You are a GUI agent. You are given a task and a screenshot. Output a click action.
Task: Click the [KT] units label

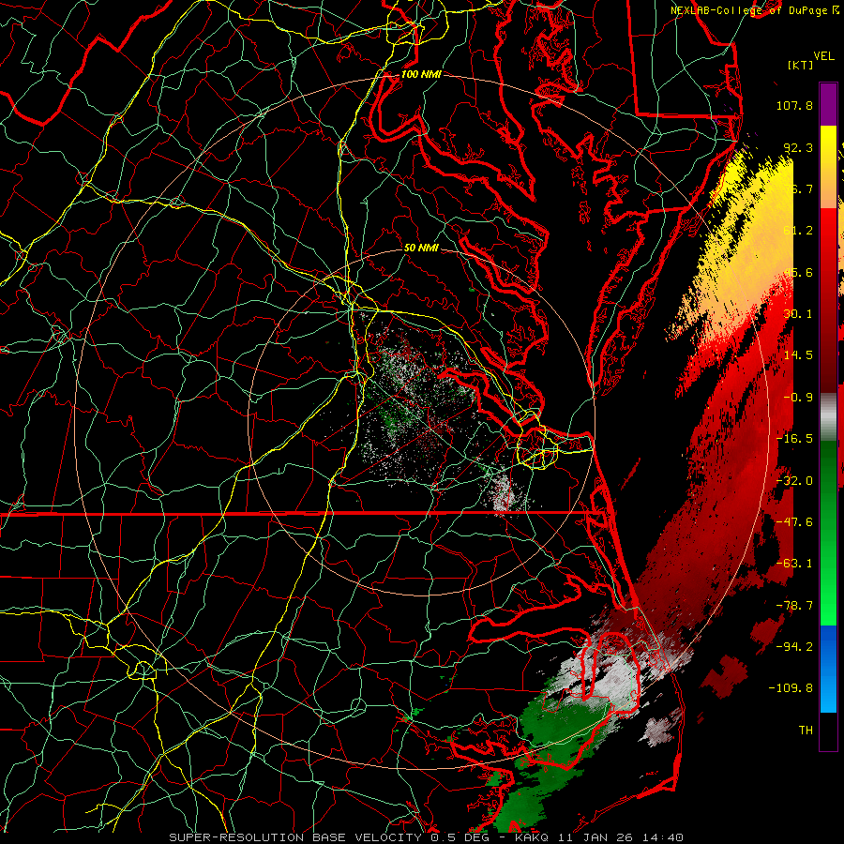tap(801, 66)
